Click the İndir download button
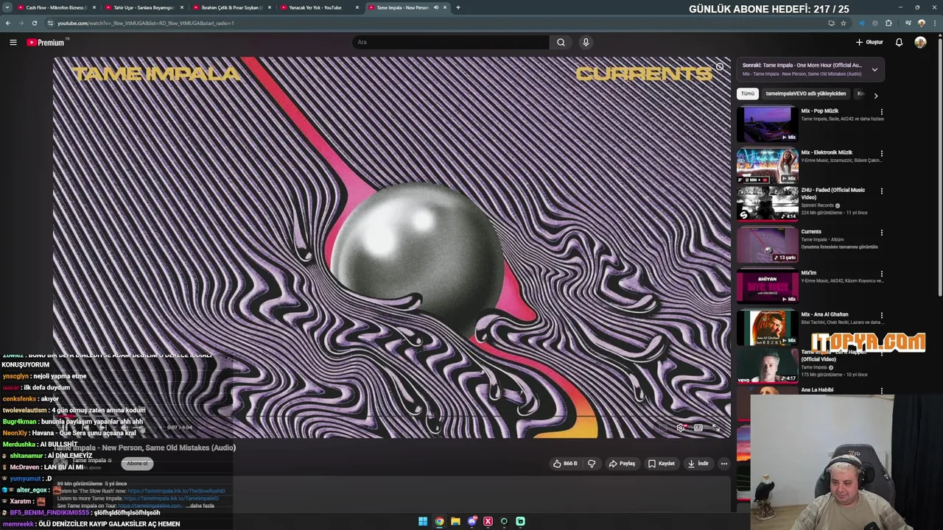 click(698, 464)
